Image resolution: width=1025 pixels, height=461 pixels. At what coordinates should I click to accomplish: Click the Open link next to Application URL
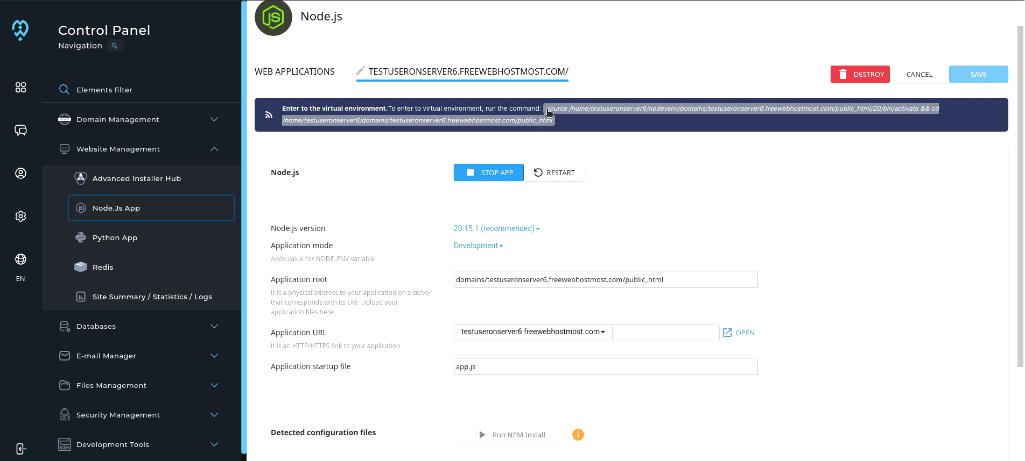click(739, 333)
